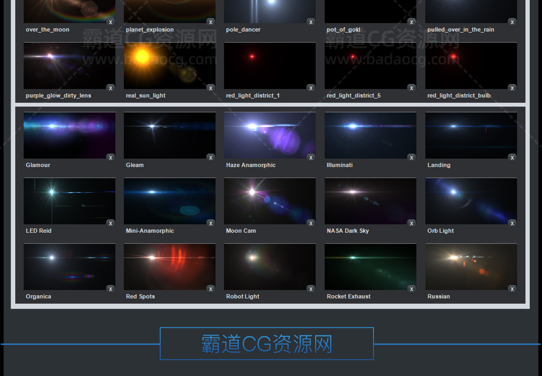
Task: Select the red_light_district_bulb flare thumbnail
Action: (x=471, y=66)
